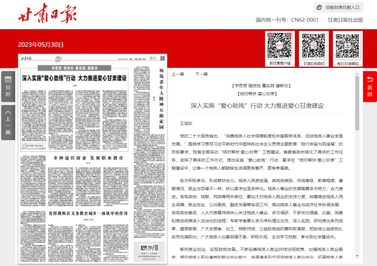This screenshot has height=266, width=377.
Task: Open the 日历 sidebar button
Action: click(x=8, y=86)
